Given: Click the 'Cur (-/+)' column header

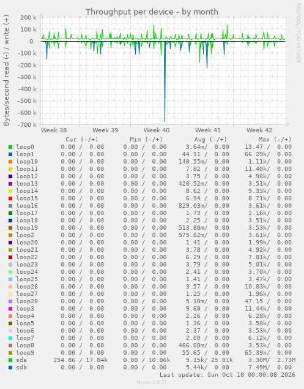Looking at the screenshot, I should 82,140.
